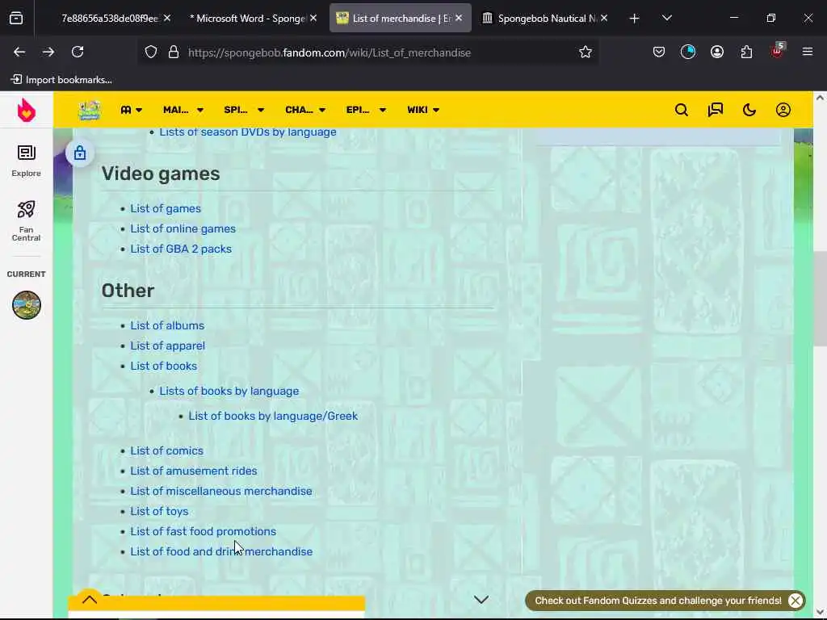The image size is (827, 620).
Task: Click the tracking protection shield icon
Action: click(x=151, y=52)
